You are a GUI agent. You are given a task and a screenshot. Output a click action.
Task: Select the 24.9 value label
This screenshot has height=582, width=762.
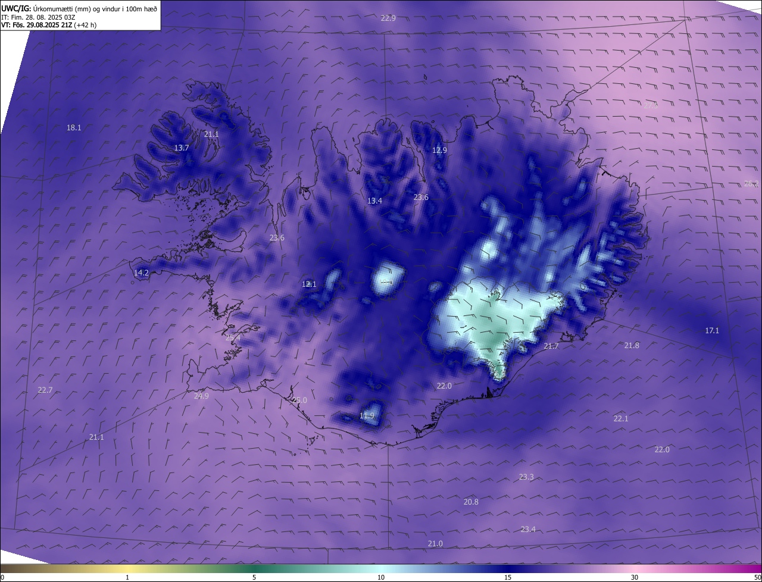tap(201, 396)
